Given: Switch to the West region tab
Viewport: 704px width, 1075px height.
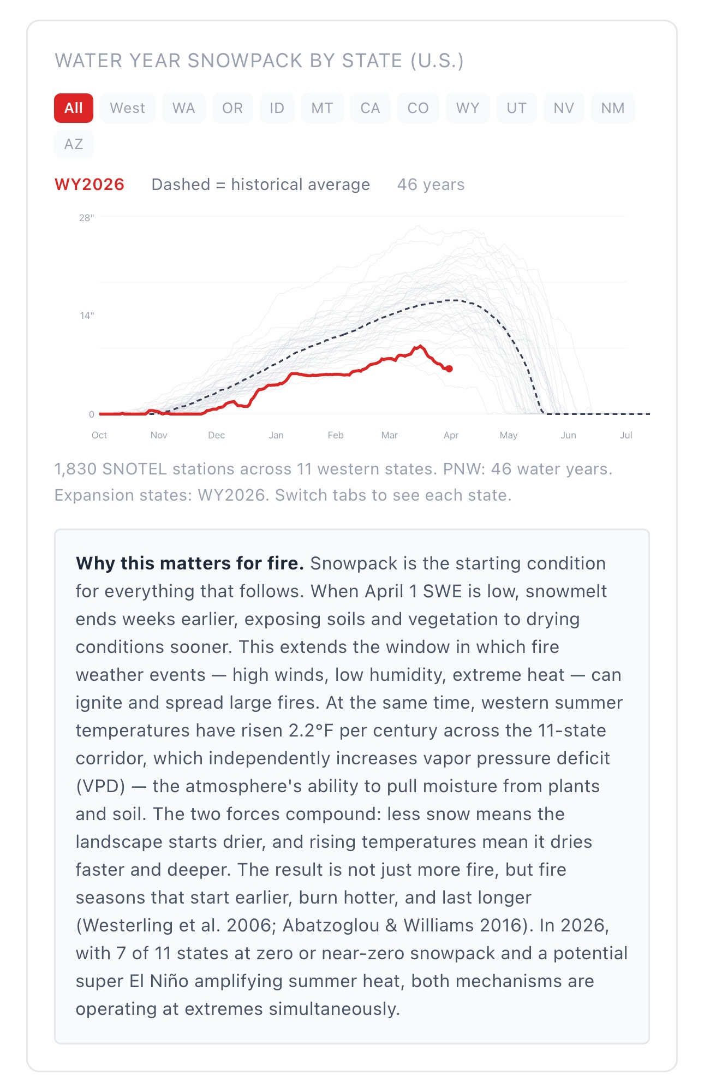Looking at the screenshot, I should [128, 108].
